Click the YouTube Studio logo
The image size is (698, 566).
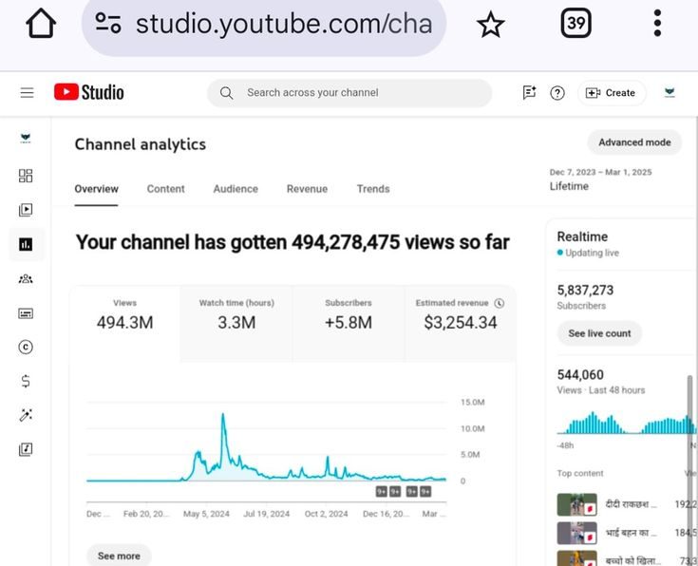coord(89,92)
